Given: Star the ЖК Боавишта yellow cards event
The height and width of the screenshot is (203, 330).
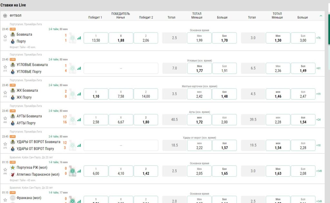Looking at the screenshot, I should (x=5, y=92).
